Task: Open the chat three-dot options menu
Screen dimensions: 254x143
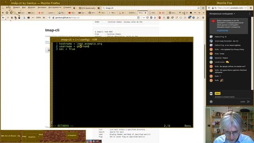Action: 250,14
